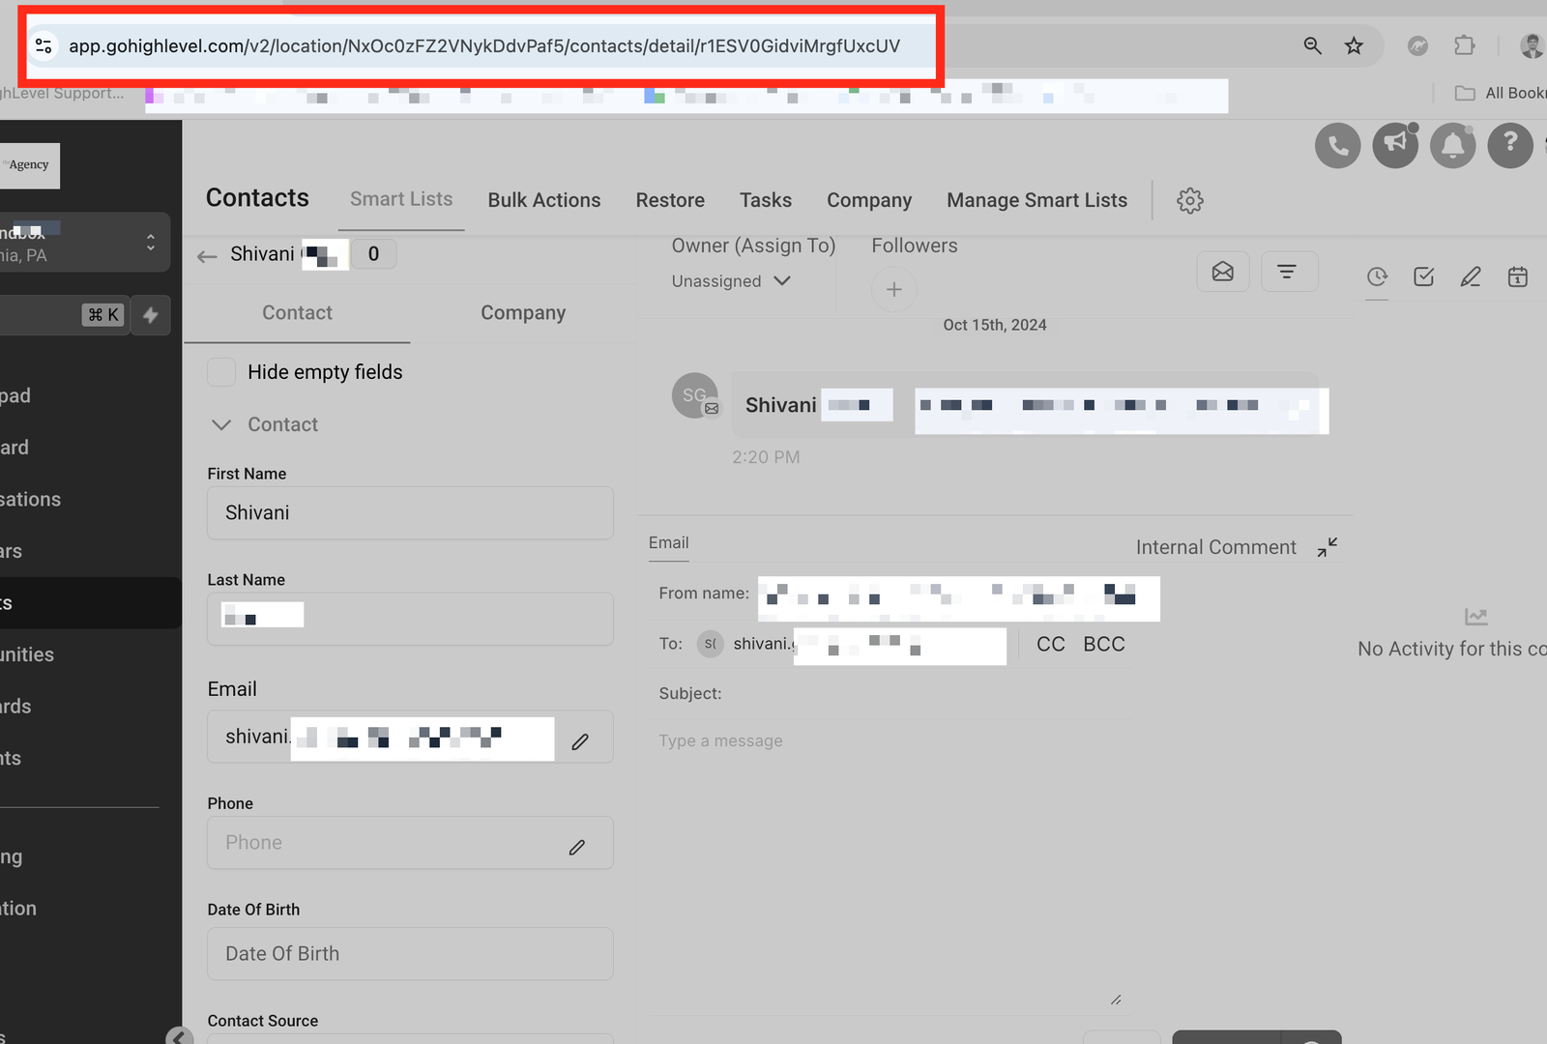
Task: Click the phone dialer icon
Action: click(1337, 146)
